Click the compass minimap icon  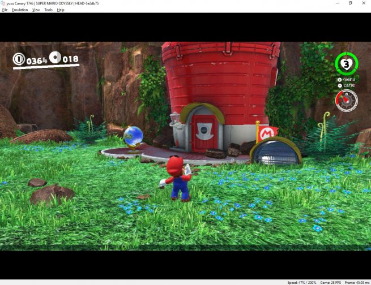point(347,101)
